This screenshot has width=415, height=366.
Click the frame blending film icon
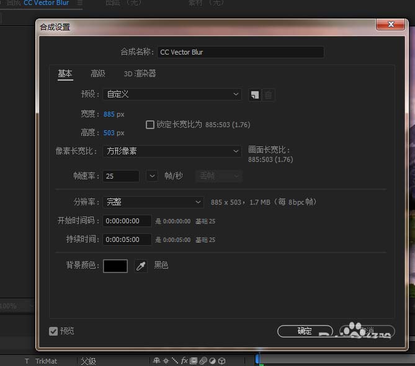point(194,360)
